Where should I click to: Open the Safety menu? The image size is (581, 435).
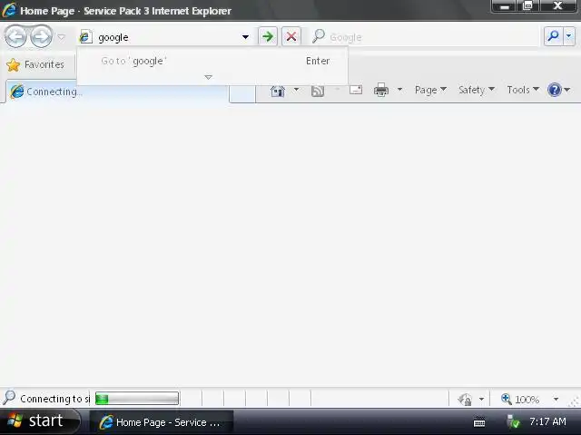tap(477, 90)
